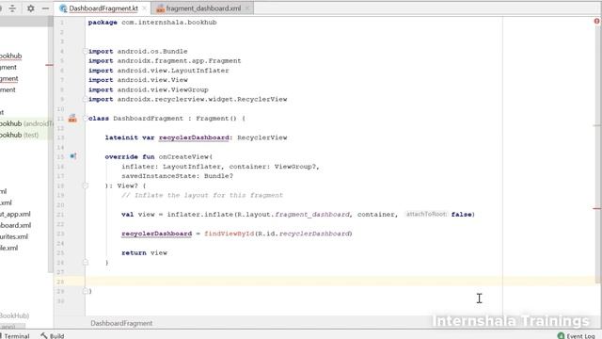Click the import androidx.fragment.app.Fragment line
This screenshot has width=602, height=339.
pyautogui.click(x=165, y=60)
